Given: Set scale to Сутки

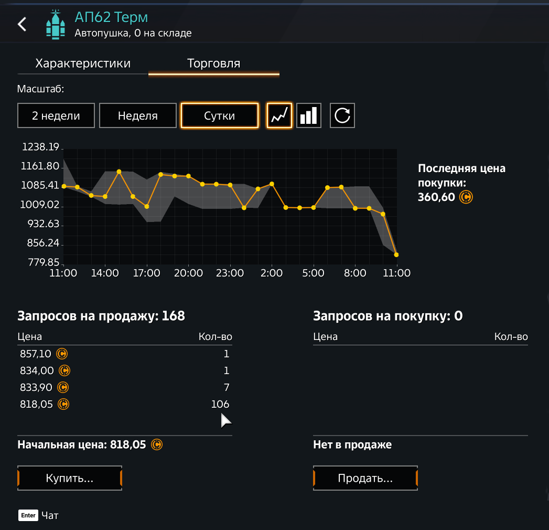Looking at the screenshot, I should click(x=220, y=115).
